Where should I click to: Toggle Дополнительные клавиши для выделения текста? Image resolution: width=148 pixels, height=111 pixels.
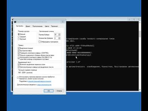point(19,67)
